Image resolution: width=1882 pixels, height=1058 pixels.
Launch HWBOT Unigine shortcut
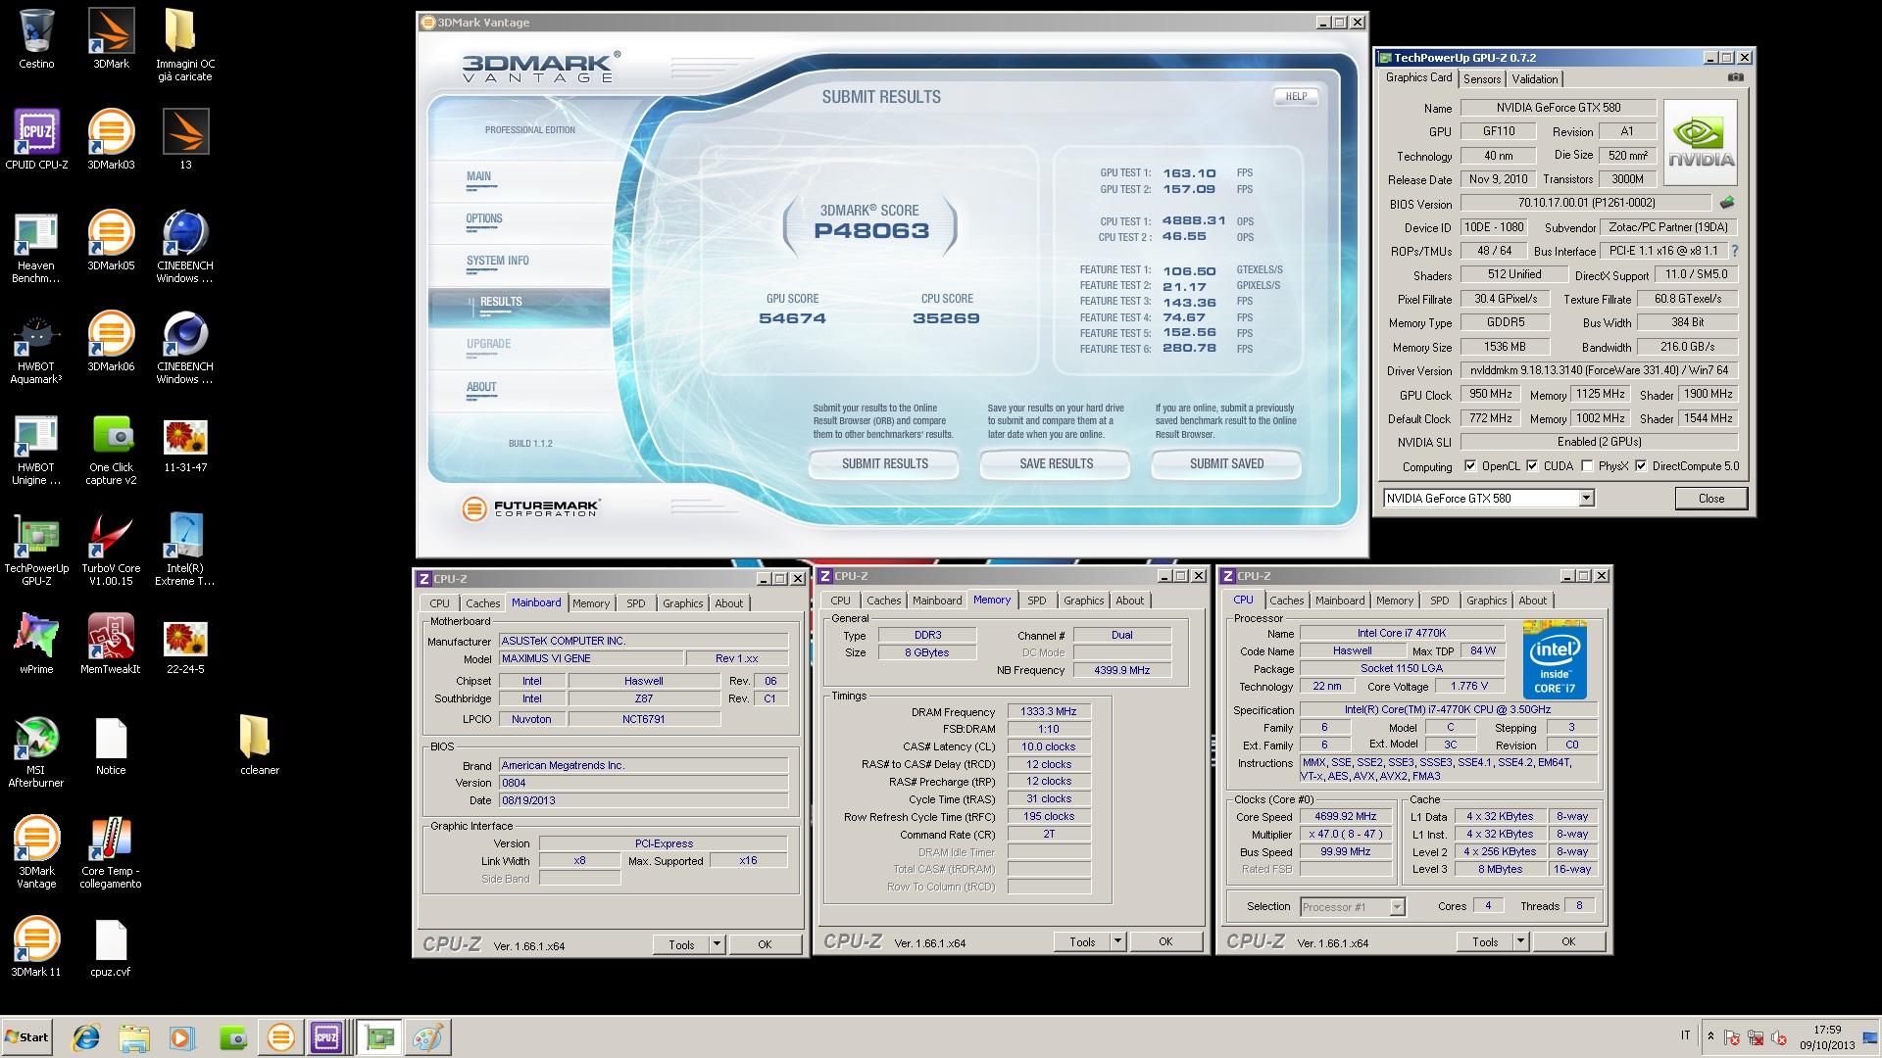36,449
